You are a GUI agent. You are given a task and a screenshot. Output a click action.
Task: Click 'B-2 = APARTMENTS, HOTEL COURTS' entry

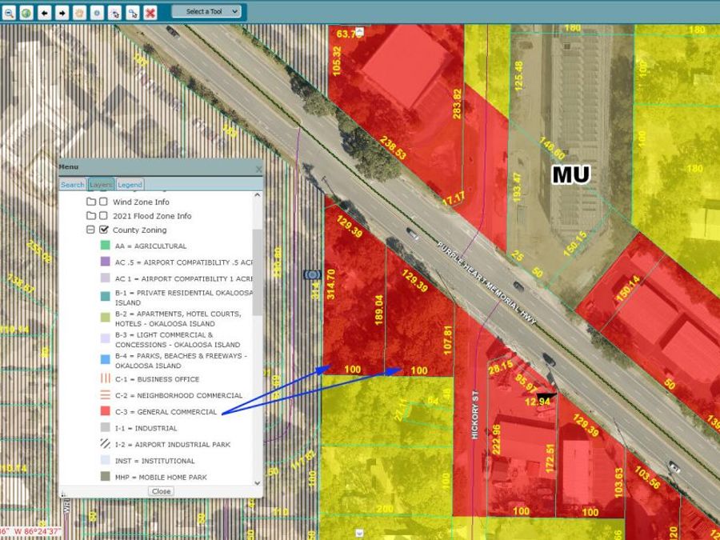(x=178, y=318)
